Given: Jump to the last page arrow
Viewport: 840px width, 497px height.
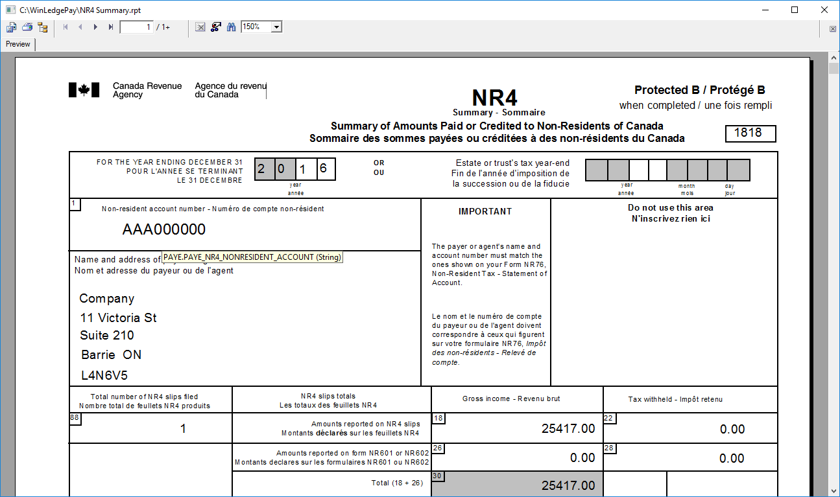Looking at the screenshot, I should click(x=111, y=27).
